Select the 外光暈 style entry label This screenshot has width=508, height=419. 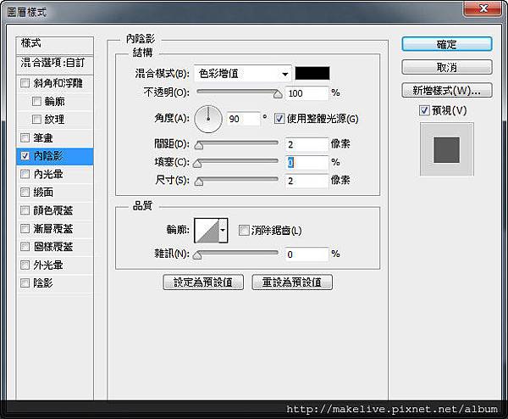48,265
